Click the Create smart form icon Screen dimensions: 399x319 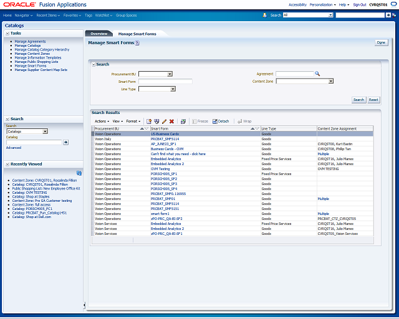[149, 121]
